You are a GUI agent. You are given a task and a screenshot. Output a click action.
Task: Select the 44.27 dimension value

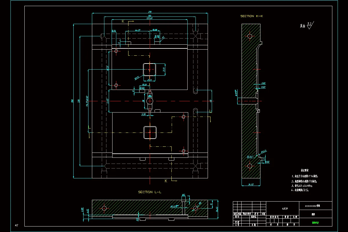(138, 30)
